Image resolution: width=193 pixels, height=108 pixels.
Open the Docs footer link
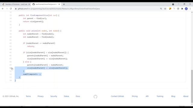tap(78, 96)
